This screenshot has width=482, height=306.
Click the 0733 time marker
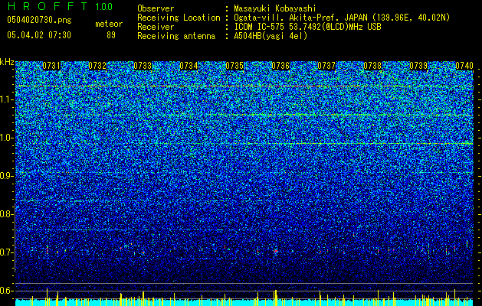pos(143,66)
